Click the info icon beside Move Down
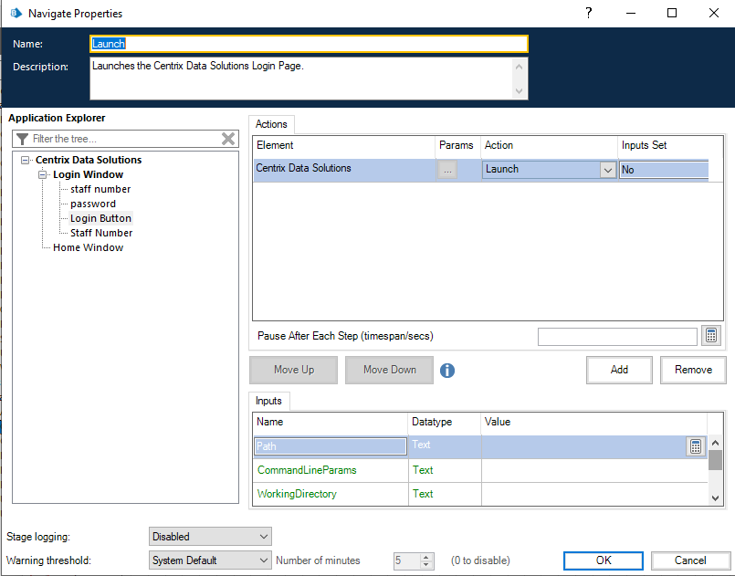735x576 pixels. pyautogui.click(x=446, y=370)
